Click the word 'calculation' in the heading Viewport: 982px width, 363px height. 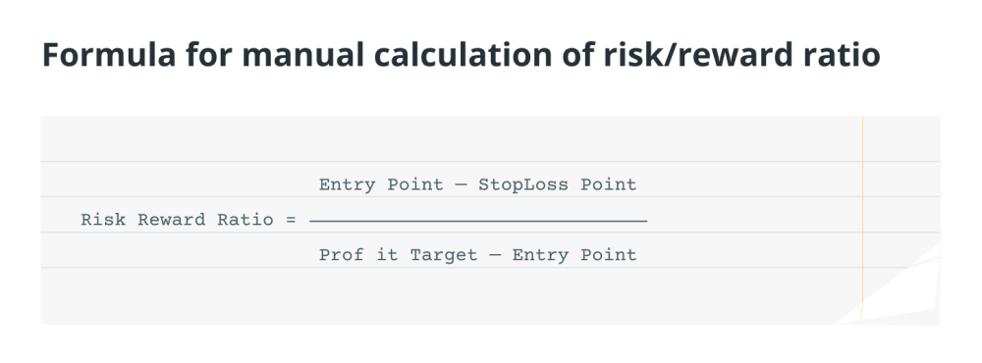tap(463, 55)
